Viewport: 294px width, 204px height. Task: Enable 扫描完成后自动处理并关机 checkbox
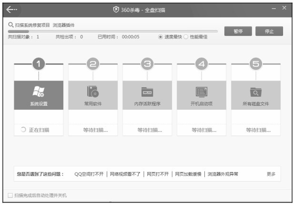(x=10, y=195)
